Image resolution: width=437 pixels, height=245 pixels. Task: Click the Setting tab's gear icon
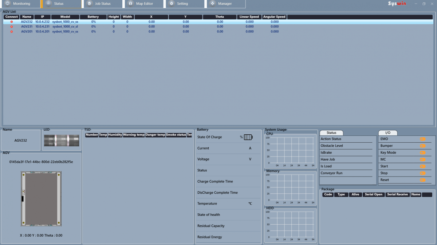[x=172, y=4]
